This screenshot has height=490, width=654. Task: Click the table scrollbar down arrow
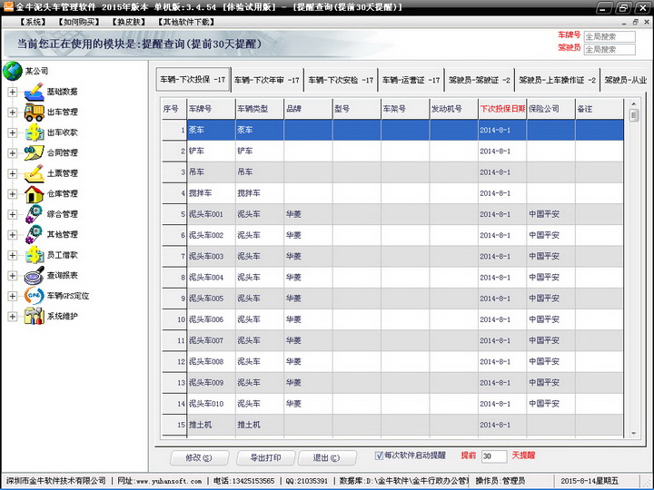pos(634,434)
